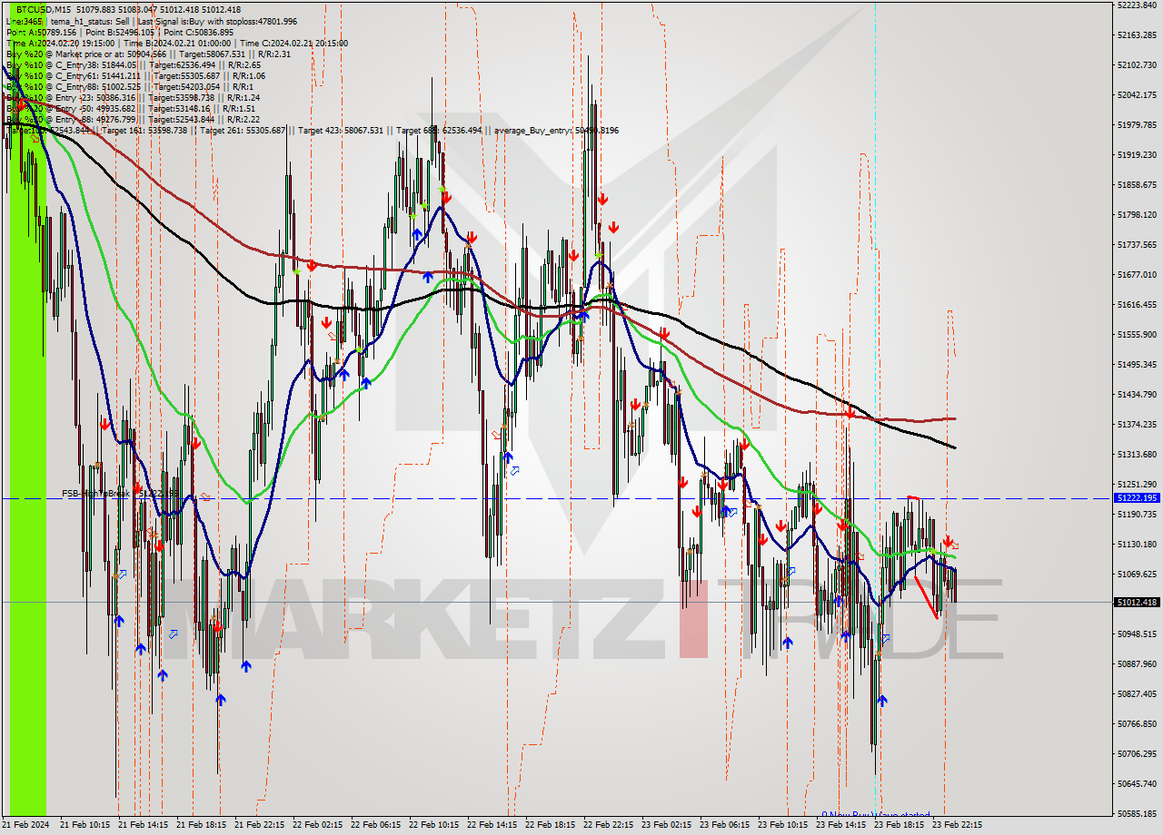Click the 51677.010 price scale label
Image resolution: width=1163 pixels, height=835 pixels.
pos(1138,274)
